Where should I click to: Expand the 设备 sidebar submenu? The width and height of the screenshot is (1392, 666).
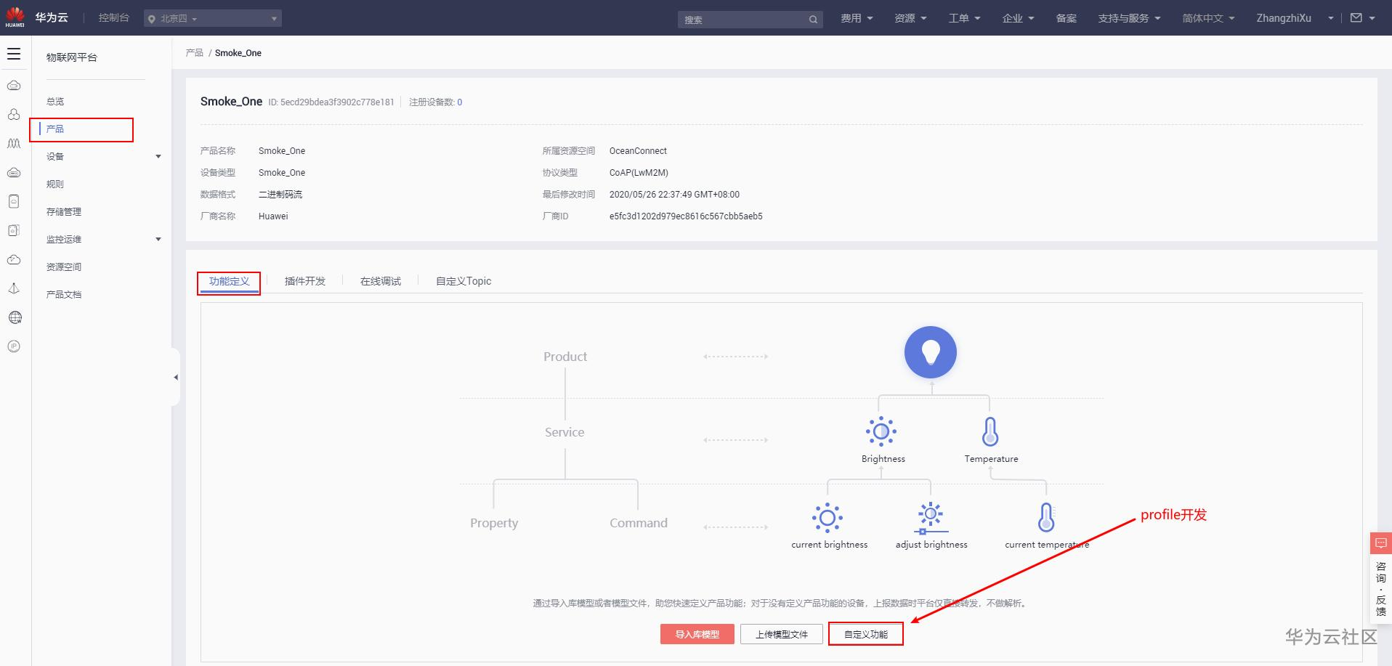[x=158, y=157]
